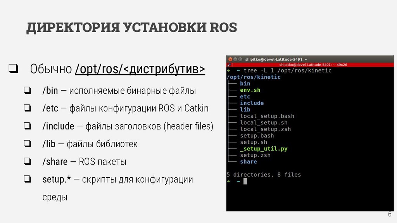This screenshot has width=397, height=223.
Task: Click the '/include — файлы заголовков' line
Action: [x=128, y=126]
